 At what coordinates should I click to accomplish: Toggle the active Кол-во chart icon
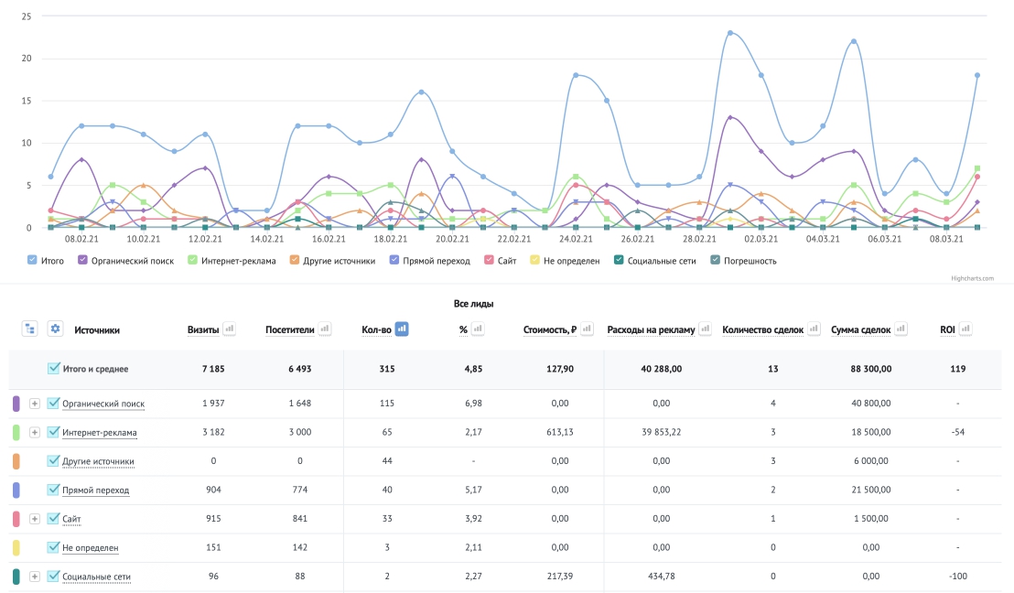point(402,329)
